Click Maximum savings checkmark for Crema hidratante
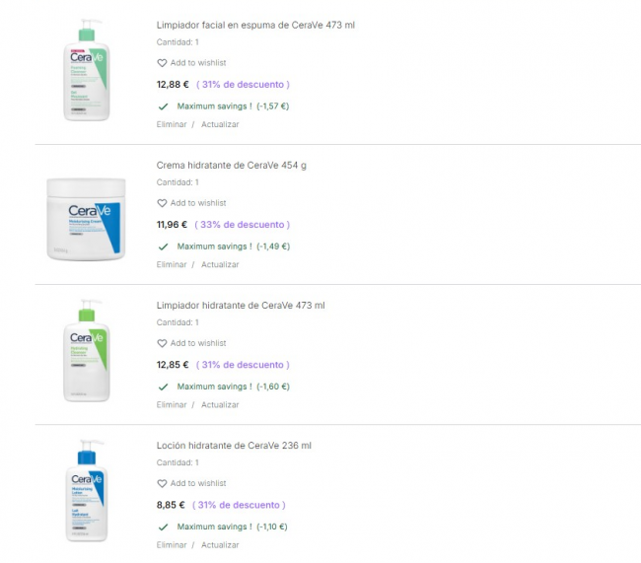Image resolution: width=641 pixels, height=563 pixels. (x=163, y=246)
